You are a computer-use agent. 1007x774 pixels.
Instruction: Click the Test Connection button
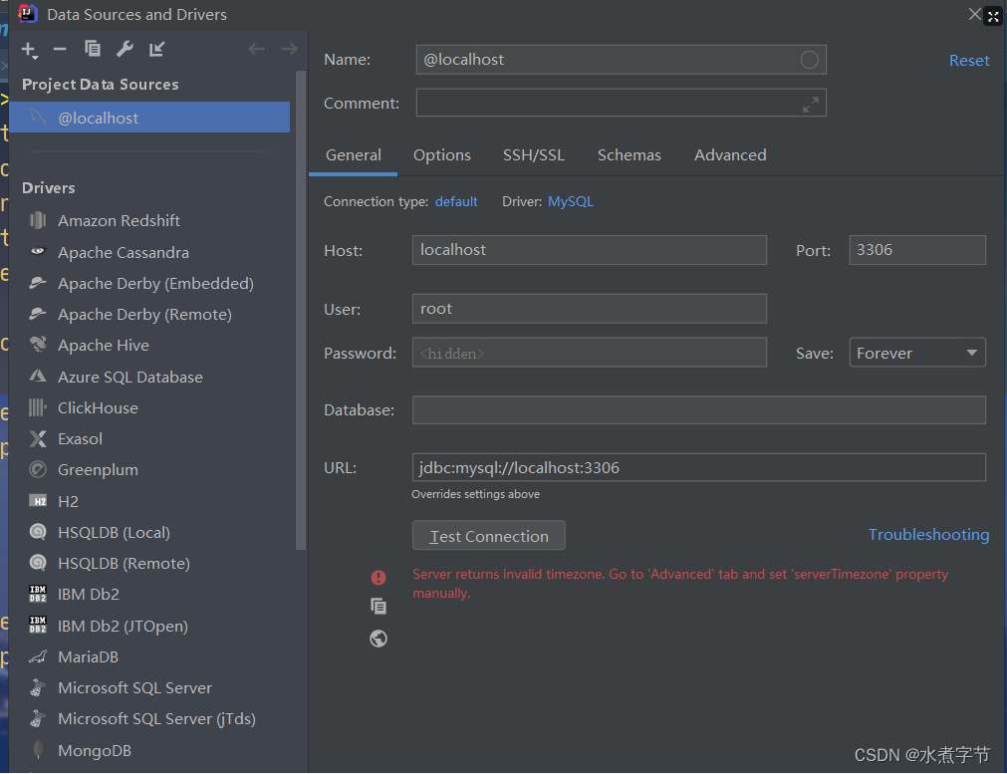pos(488,535)
